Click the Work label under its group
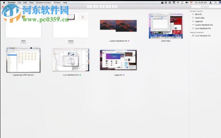The width and height of the screenshot is (221, 138). coord(23,41)
